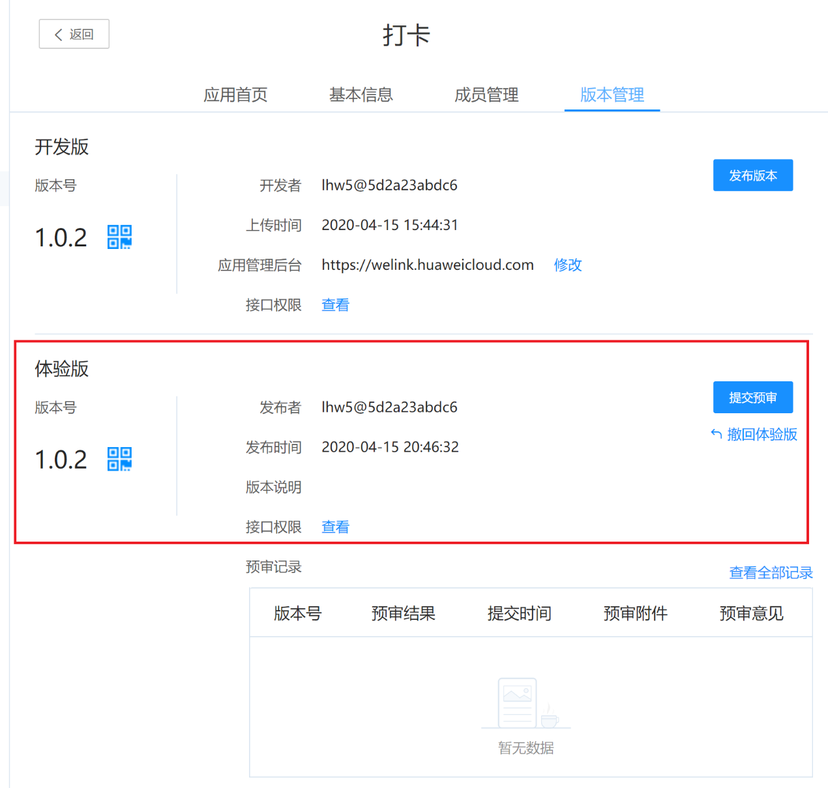
Task: Open the 应用首页 tab
Action: click(235, 95)
